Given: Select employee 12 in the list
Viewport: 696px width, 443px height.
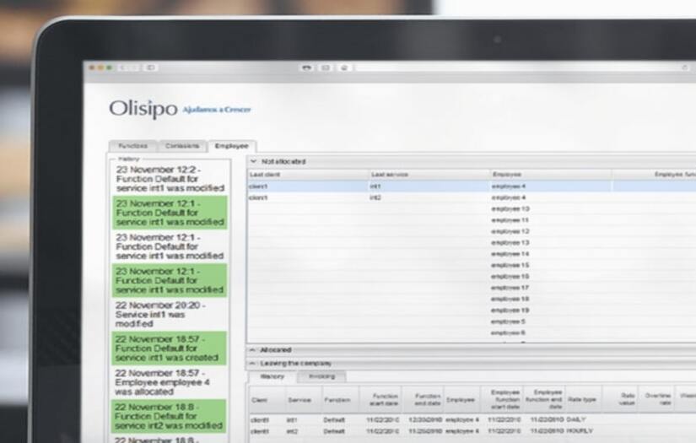Looking at the screenshot, I should (x=510, y=231).
